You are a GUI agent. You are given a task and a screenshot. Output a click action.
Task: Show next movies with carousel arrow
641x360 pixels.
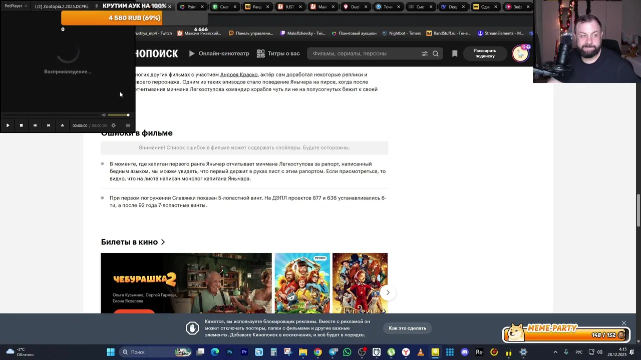click(x=388, y=292)
